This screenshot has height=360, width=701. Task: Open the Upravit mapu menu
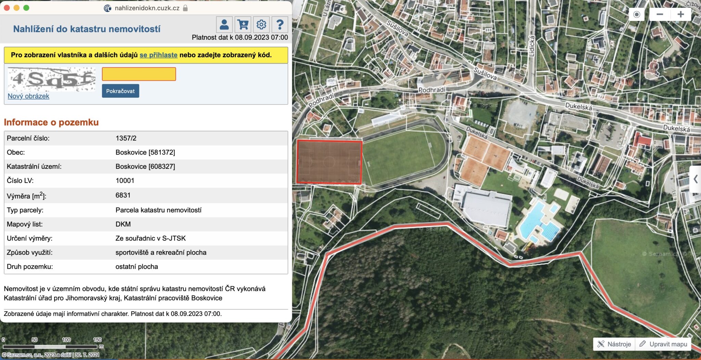(x=663, y=344)
